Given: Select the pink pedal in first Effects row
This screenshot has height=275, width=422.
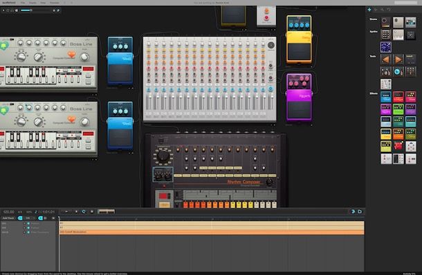Looking at the screenshot, I should point(411,97).
